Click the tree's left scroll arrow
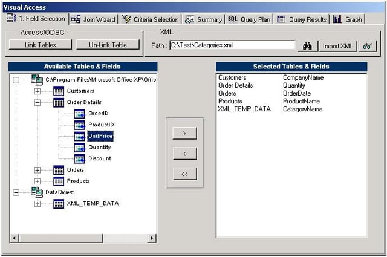The width and height of the screenshot is (387, 257). 14,238
